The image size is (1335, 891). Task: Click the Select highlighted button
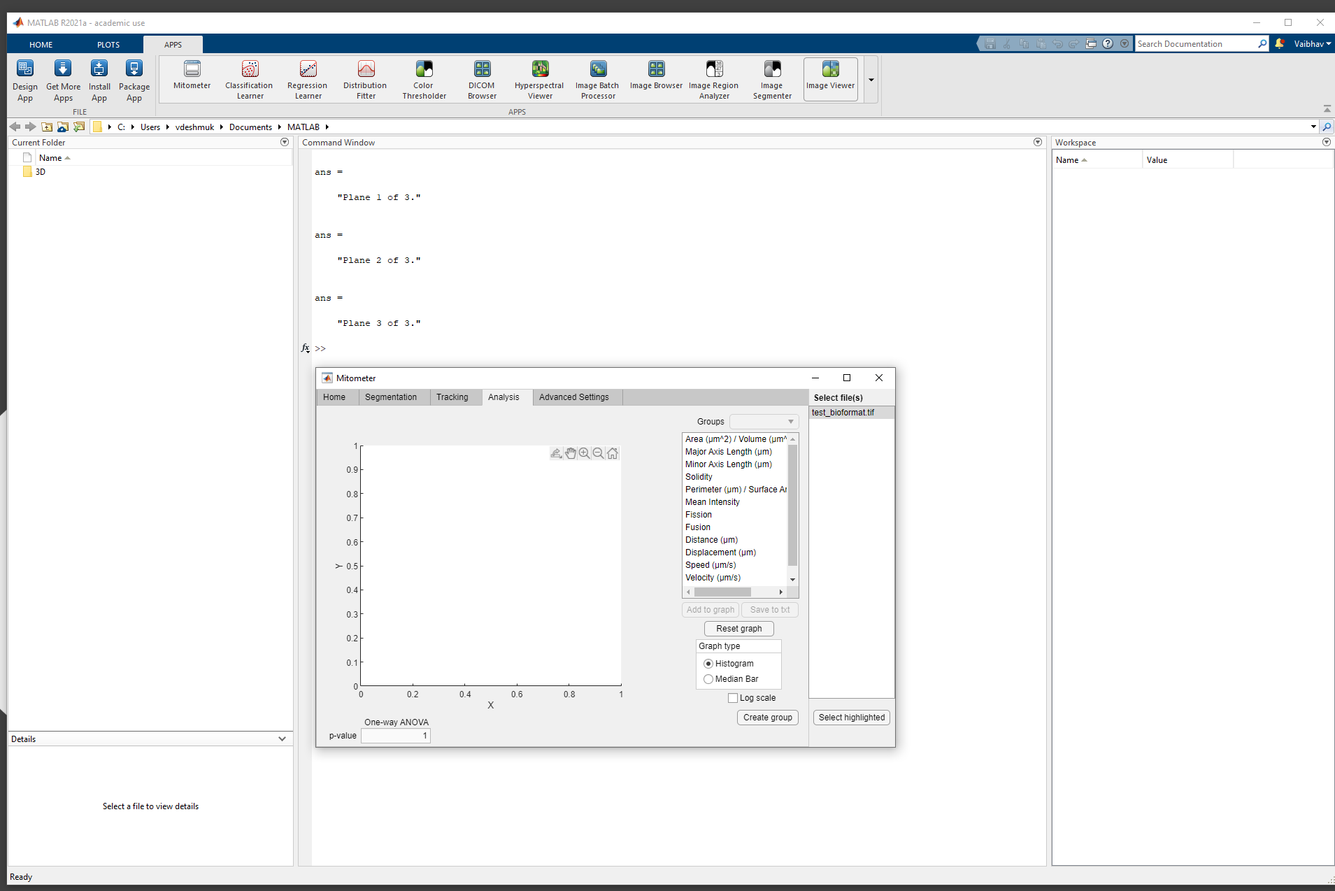851,717
